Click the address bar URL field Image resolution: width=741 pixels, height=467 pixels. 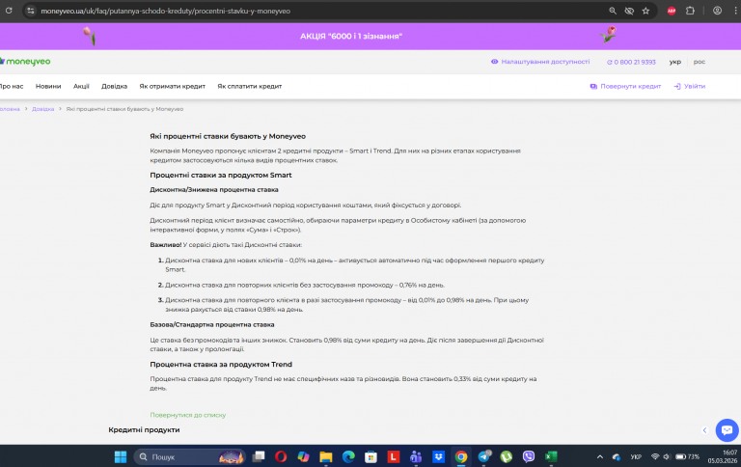[x=165, y=11]
